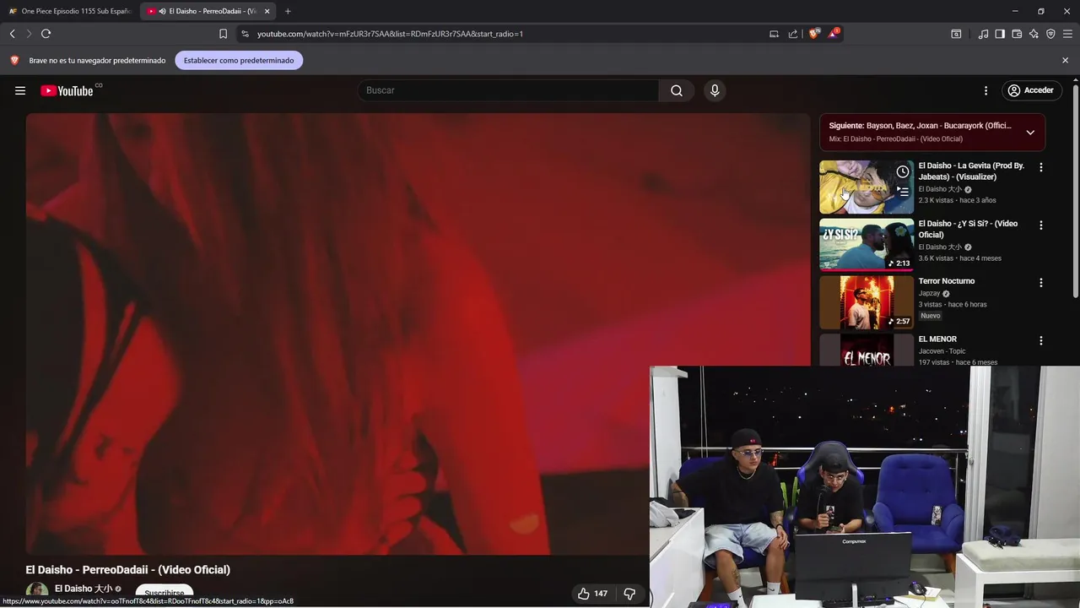1080x608 pixels.
Task: Open Leo AI sparkle icon
Action: click(1034, 34)
